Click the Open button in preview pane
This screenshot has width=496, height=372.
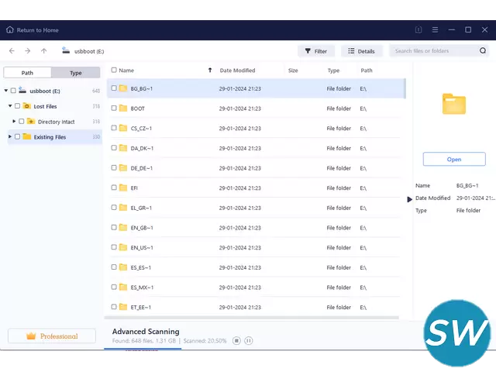(454, 159)
